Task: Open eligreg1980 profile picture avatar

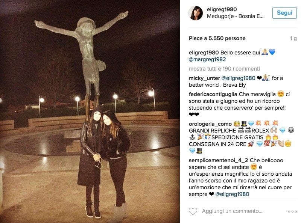Action: point(195,13)
